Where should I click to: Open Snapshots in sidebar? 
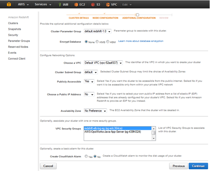[x=14, y=29]
